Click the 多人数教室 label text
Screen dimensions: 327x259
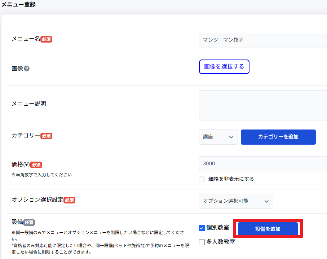pos(220,242)
